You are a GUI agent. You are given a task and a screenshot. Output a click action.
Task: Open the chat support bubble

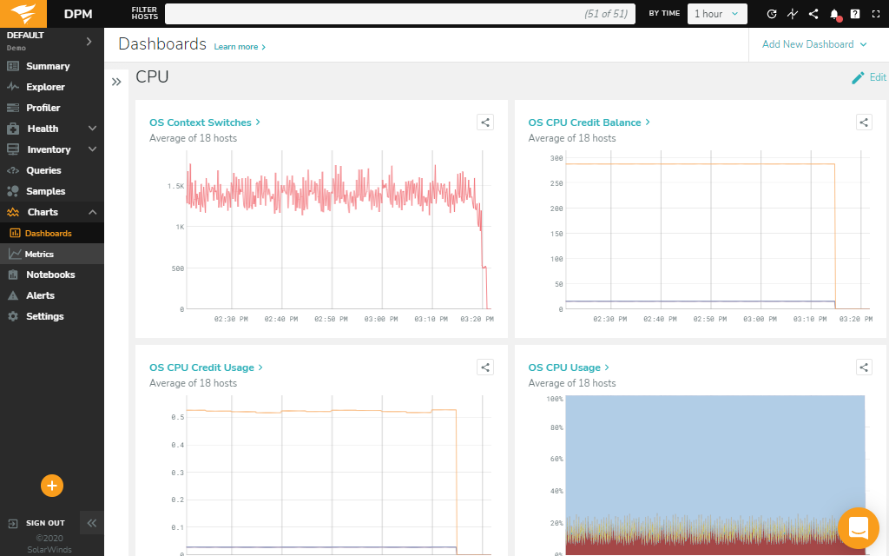click(x=858, y=527)
